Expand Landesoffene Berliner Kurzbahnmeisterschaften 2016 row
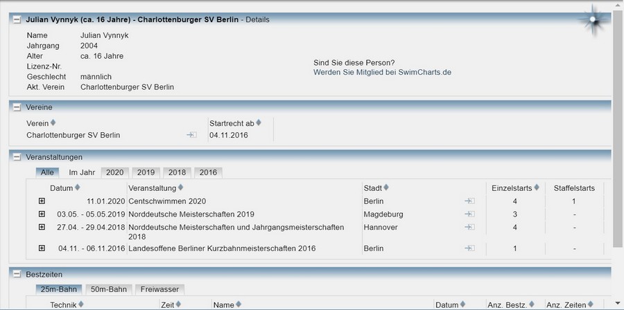 pos(42,248)
